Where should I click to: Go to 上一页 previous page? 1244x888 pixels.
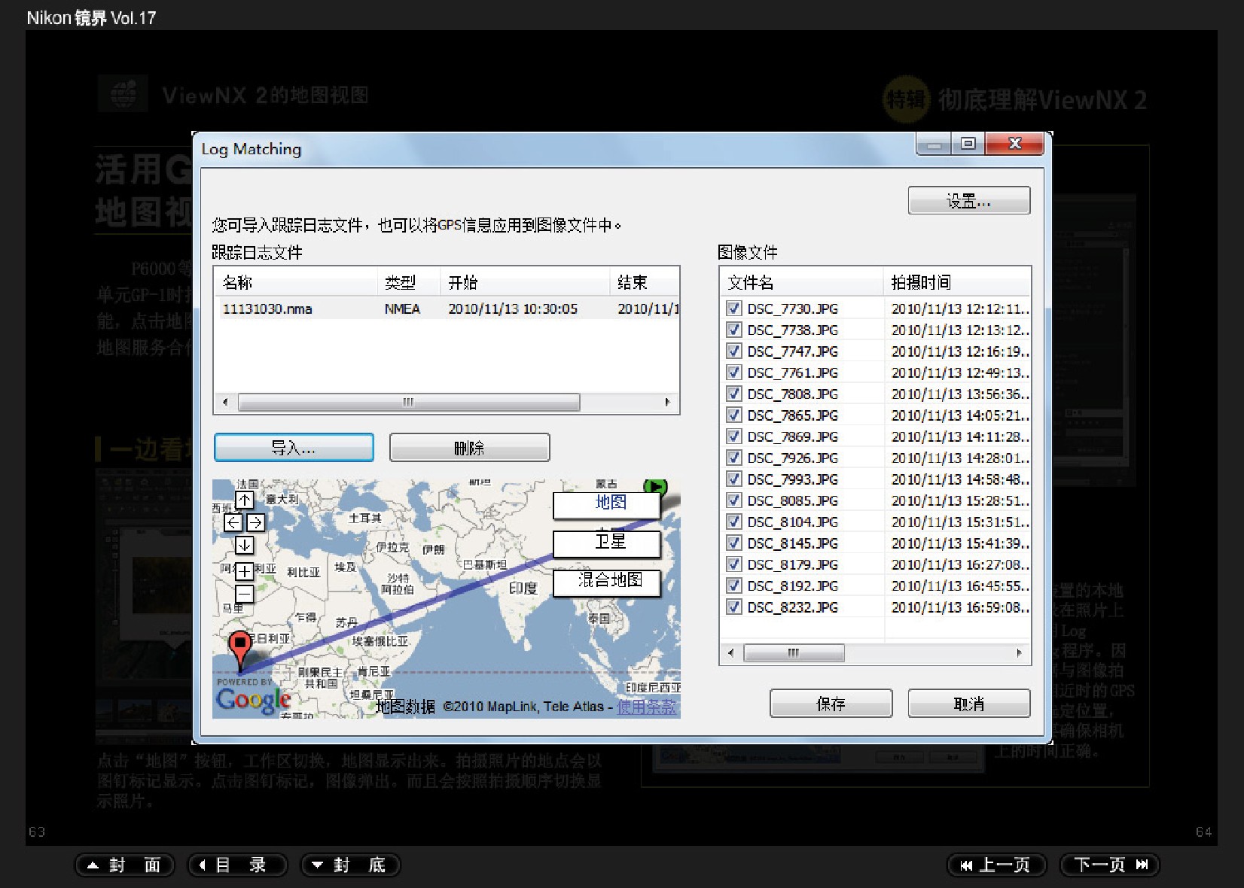[x=997, y=865]
